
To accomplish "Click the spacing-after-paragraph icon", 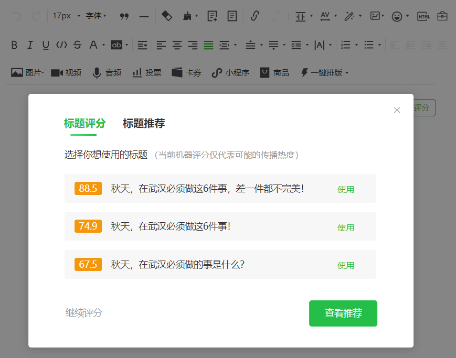I will (x=274, y=45).
